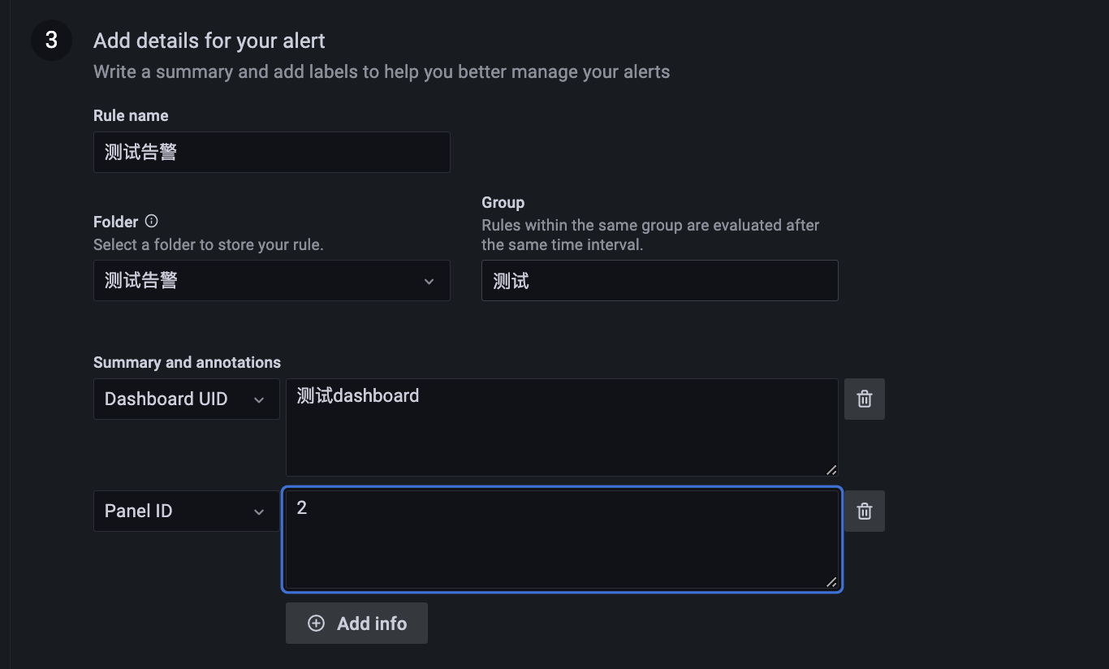Click the Summary and annotations label

pos(187,362)
